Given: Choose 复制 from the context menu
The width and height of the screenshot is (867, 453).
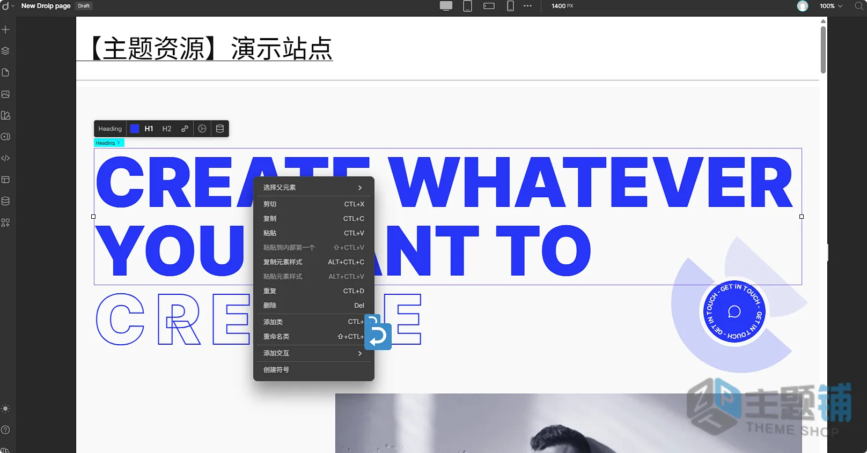Looking at the screenshot, I should click(313, 219).
